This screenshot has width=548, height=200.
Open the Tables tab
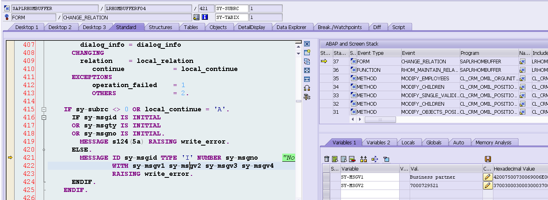pos(191,27)
